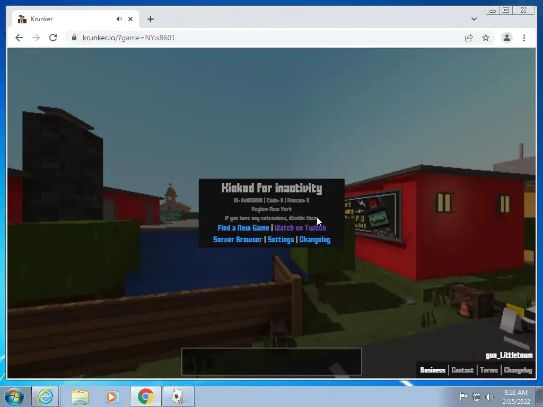Open File Explorer folder icon in taskbar
Viewport: 543px width, 407px height.
click(81, 396)
